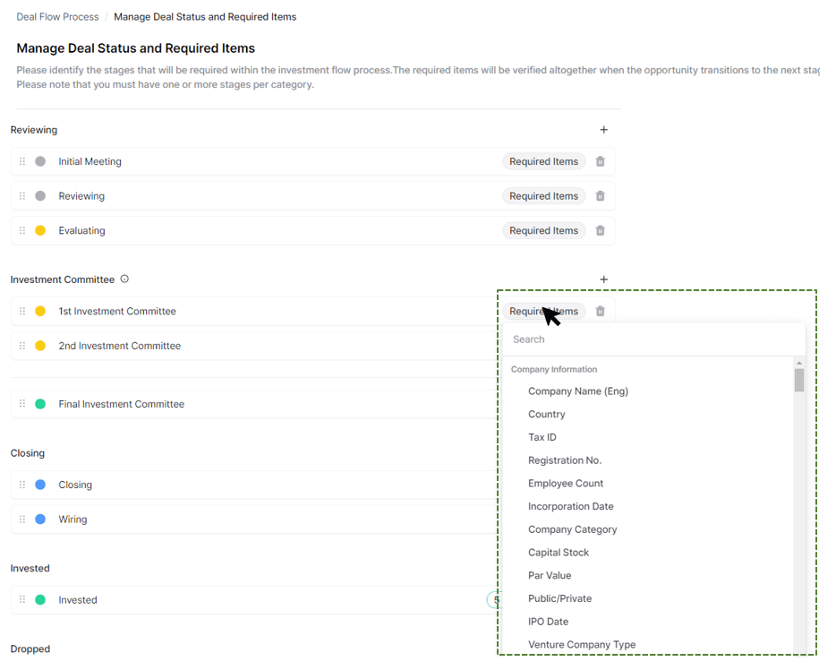Screen dimensions: 836x670
Task: Grab the drag handle next to Closing
Action: (21, 485)
